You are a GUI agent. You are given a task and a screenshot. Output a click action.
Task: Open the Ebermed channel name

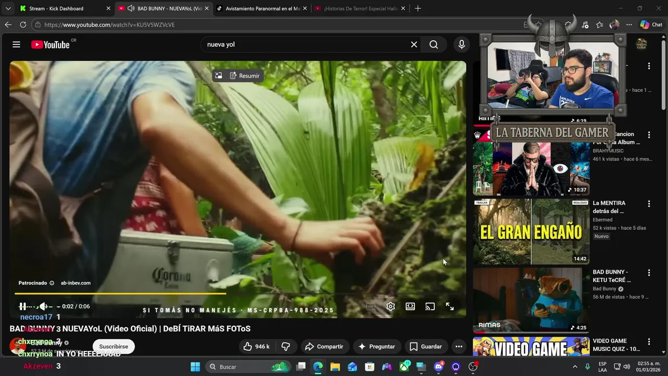[x=603, y=220]
